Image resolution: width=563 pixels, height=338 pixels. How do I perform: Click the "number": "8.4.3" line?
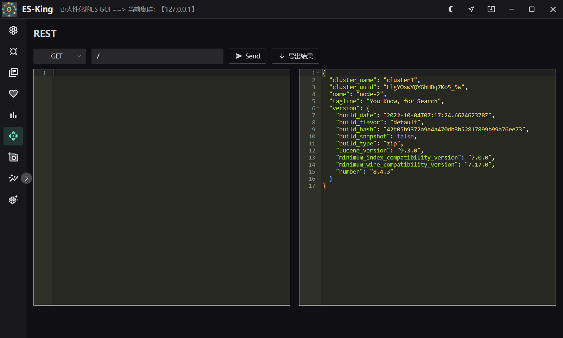(365, 171)
